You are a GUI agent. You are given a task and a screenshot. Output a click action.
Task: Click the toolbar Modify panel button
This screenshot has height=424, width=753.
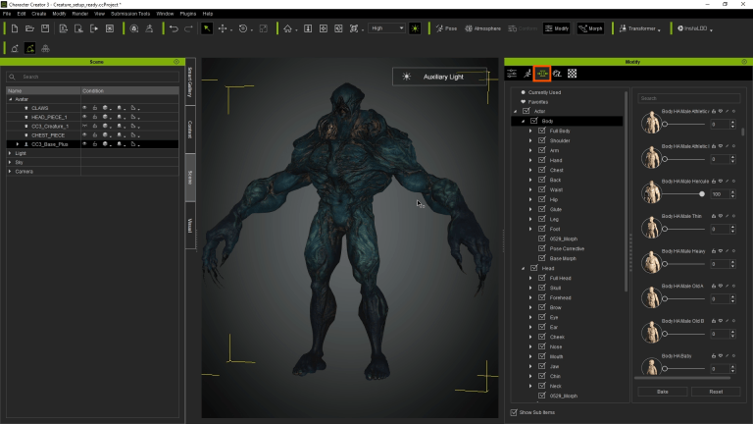tap(557, 28)
